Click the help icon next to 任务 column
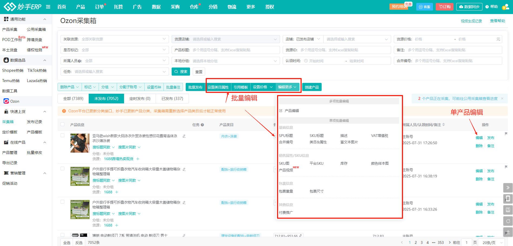 pos(202,125)
